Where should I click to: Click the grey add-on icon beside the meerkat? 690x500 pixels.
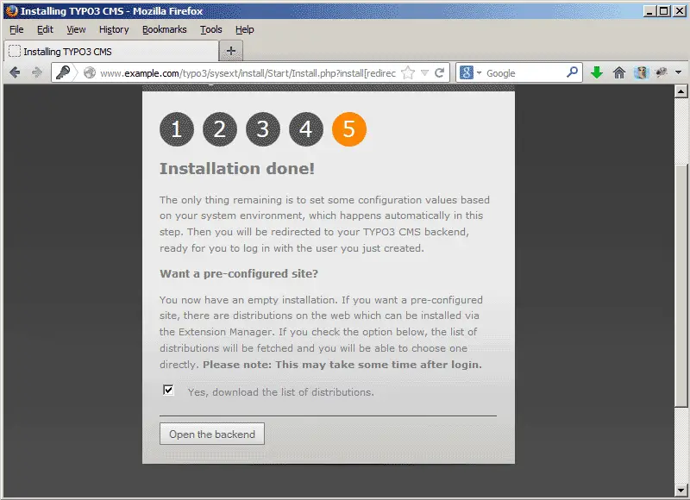662,72
